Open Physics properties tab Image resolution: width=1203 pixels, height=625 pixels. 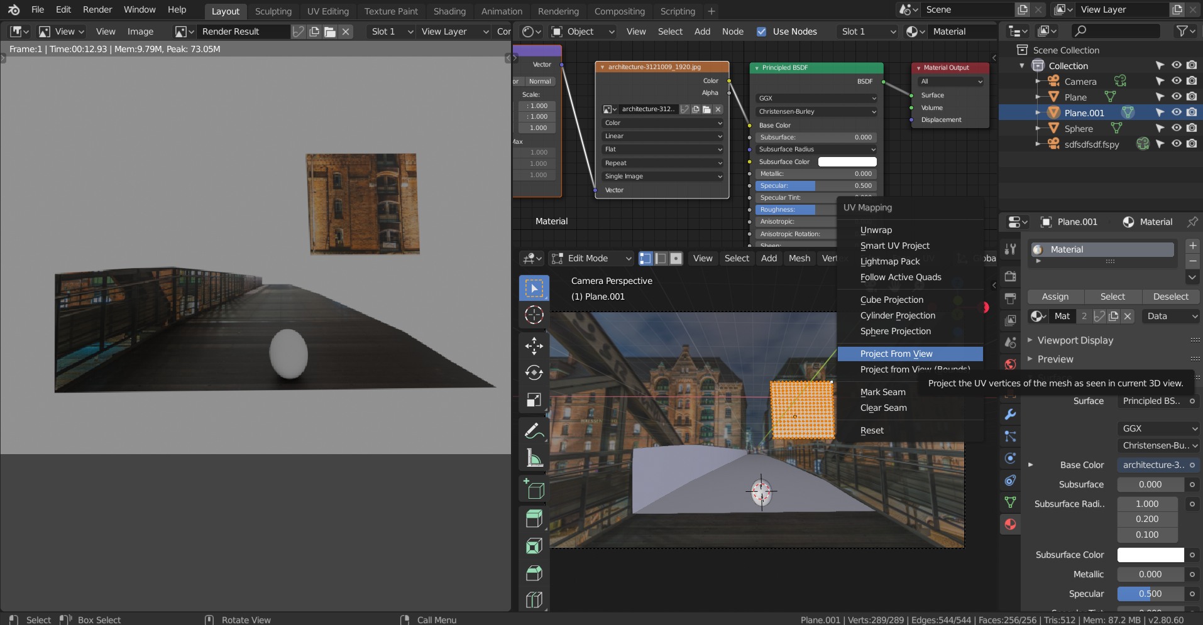[1010, 459]
